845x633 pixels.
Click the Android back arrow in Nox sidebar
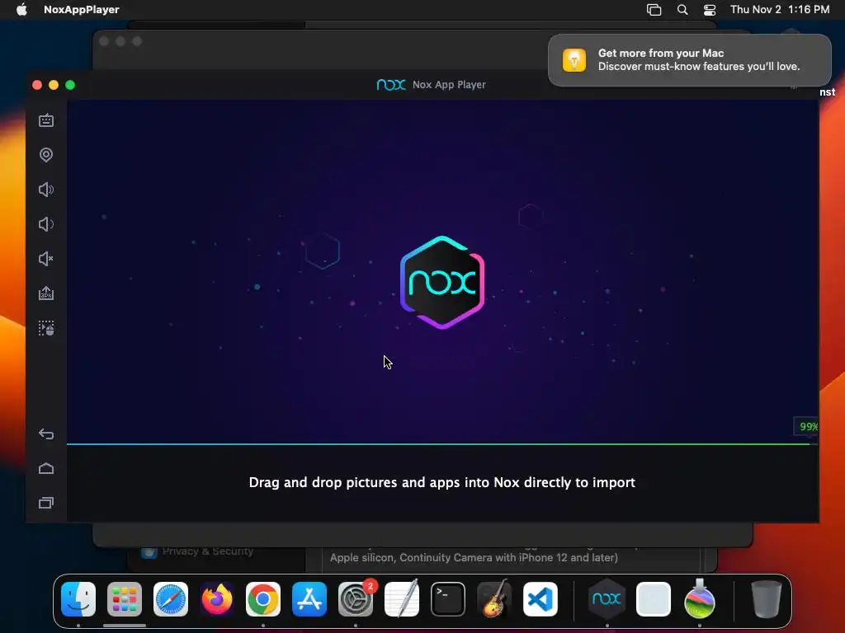pos(46,434)
